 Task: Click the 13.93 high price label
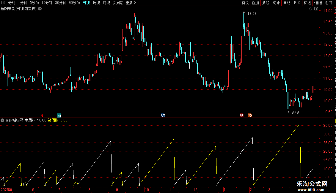[x=252, y=13]
